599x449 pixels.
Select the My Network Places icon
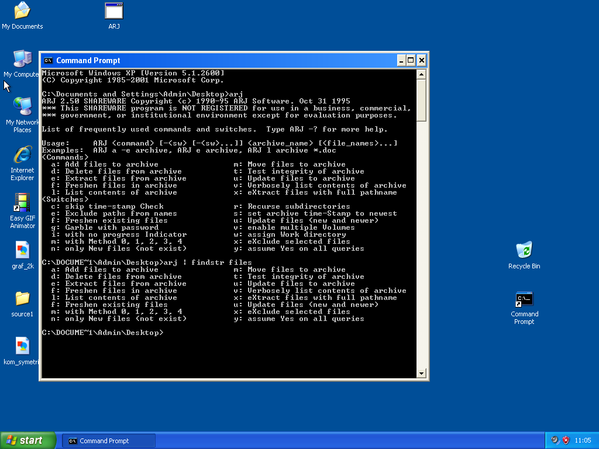[x=22, y=115]
